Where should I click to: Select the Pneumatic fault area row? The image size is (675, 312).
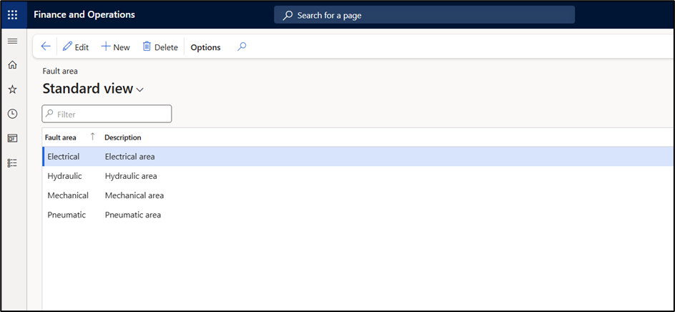point(66,215)
